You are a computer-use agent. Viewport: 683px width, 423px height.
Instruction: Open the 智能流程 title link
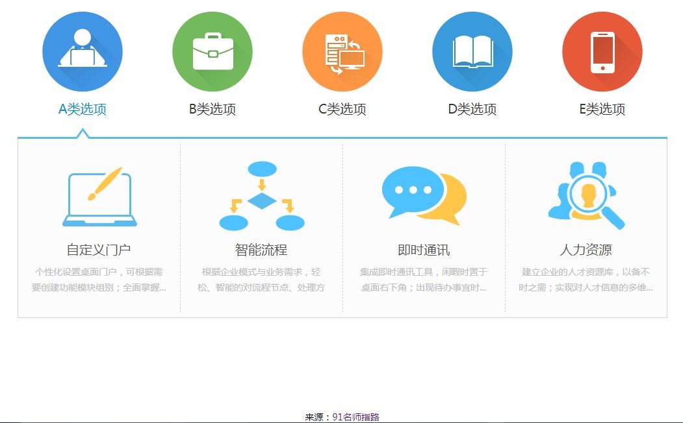click(x=261, y=250)
